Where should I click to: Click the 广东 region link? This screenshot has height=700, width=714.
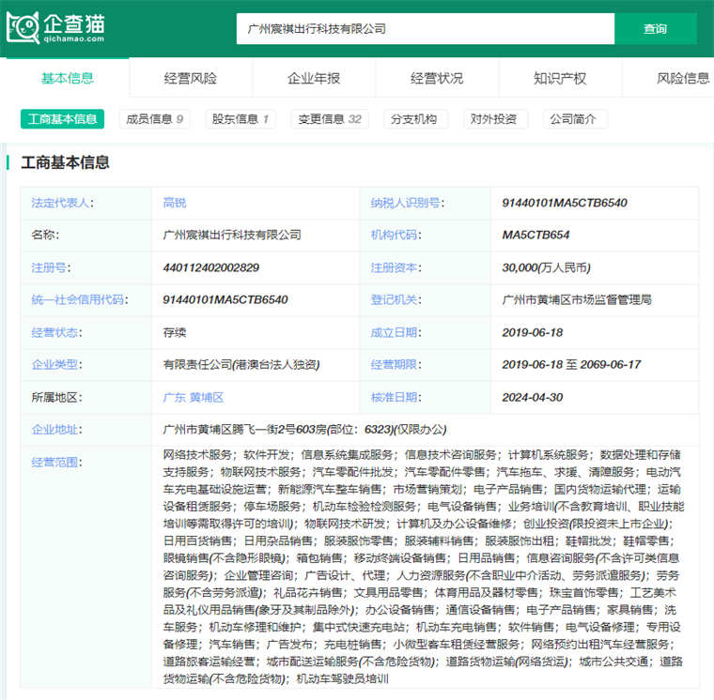click(x=175, y=398)
